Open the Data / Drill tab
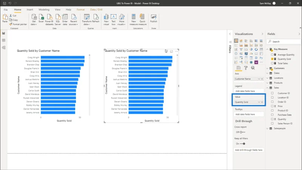This screenshot has width=302, height=170. [96, 9]
